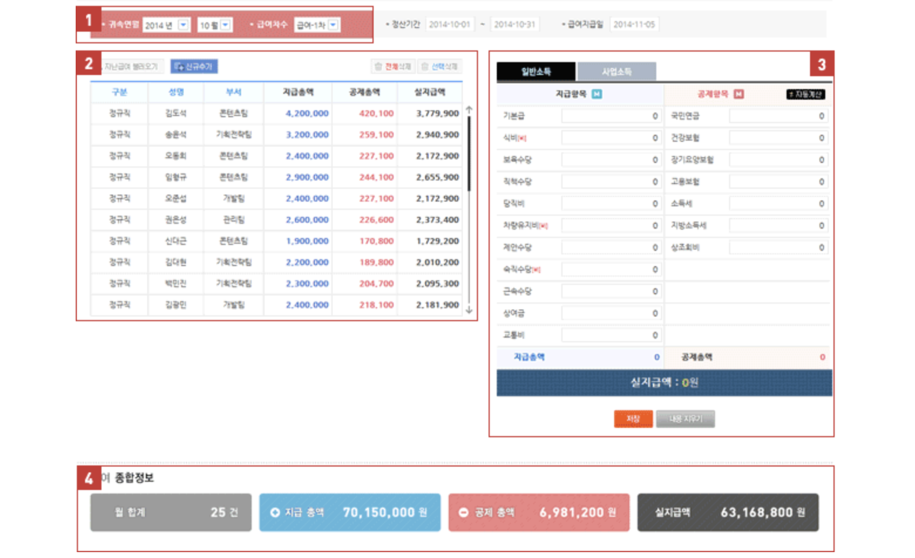Click the 지방소득세 input field
This screenshot has width=915, height=558.
click(778, 226)
